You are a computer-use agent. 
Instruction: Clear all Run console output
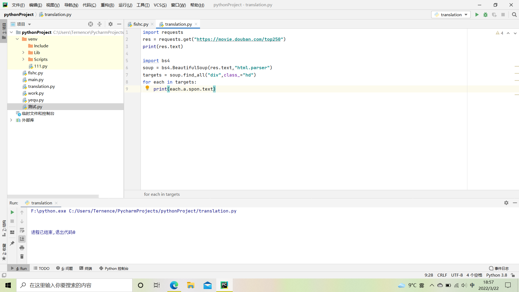click(22, 256)
